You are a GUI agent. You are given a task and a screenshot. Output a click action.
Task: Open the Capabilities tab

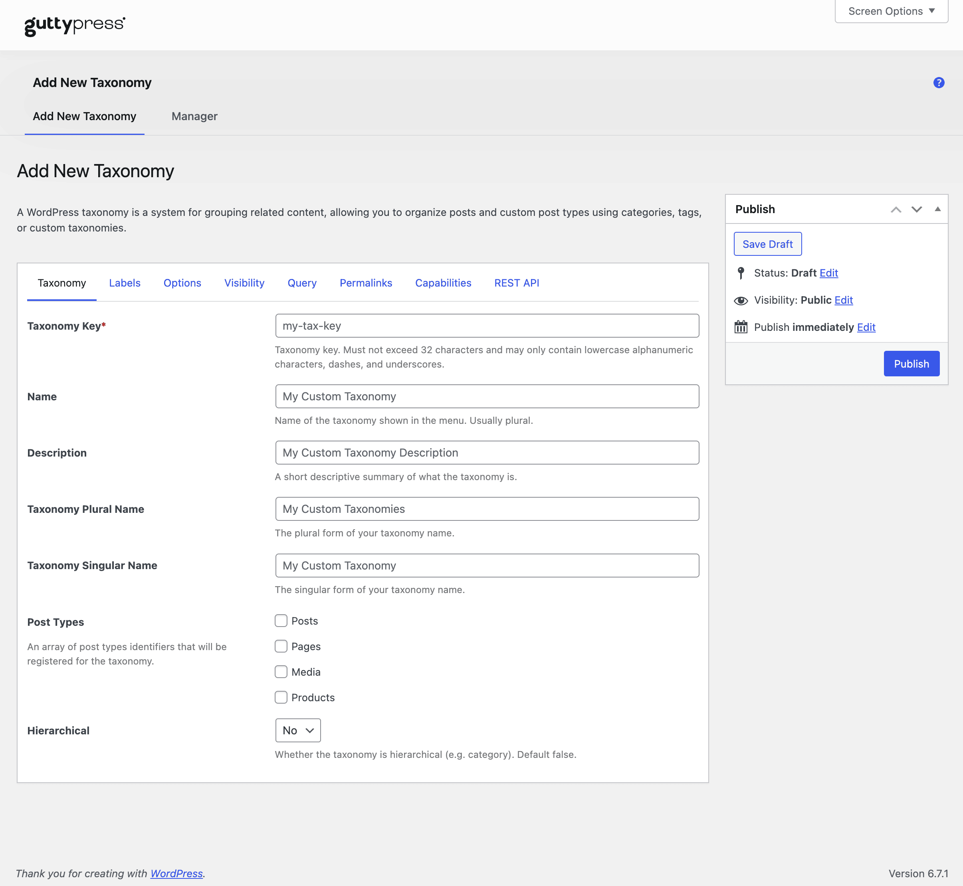pos(443,283)
